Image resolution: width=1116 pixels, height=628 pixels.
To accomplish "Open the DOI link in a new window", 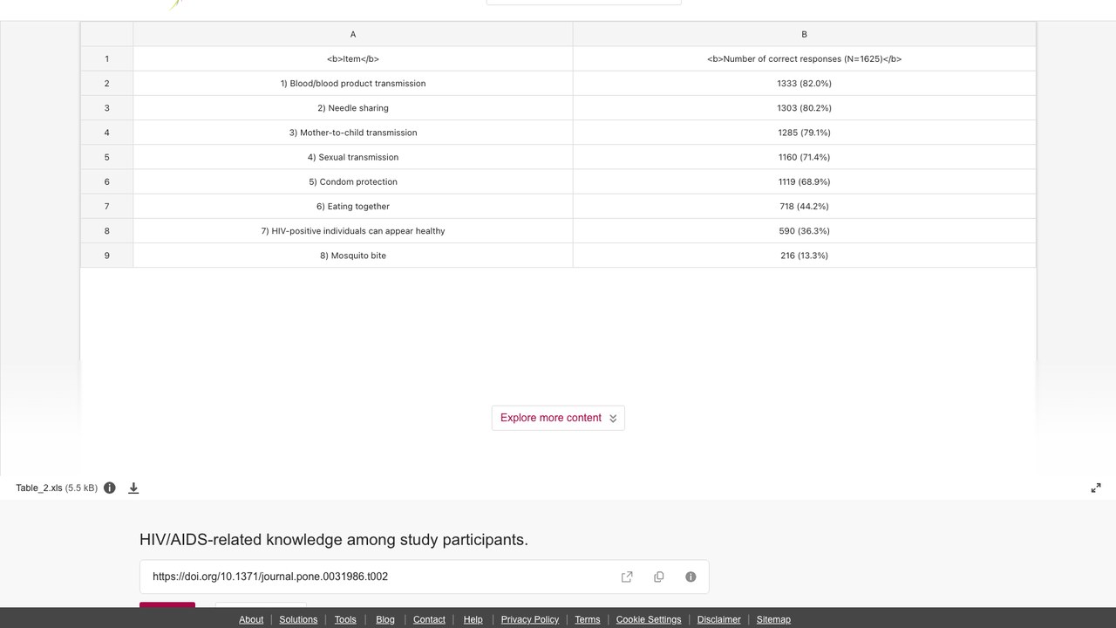I will [627, 577].
